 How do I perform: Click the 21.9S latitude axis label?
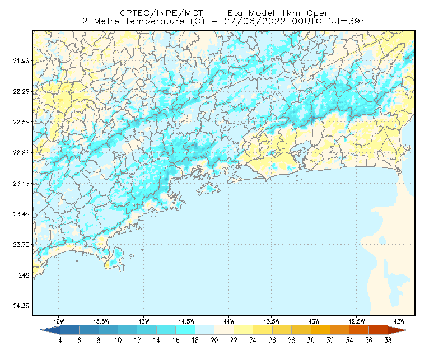tap(21, 61)
